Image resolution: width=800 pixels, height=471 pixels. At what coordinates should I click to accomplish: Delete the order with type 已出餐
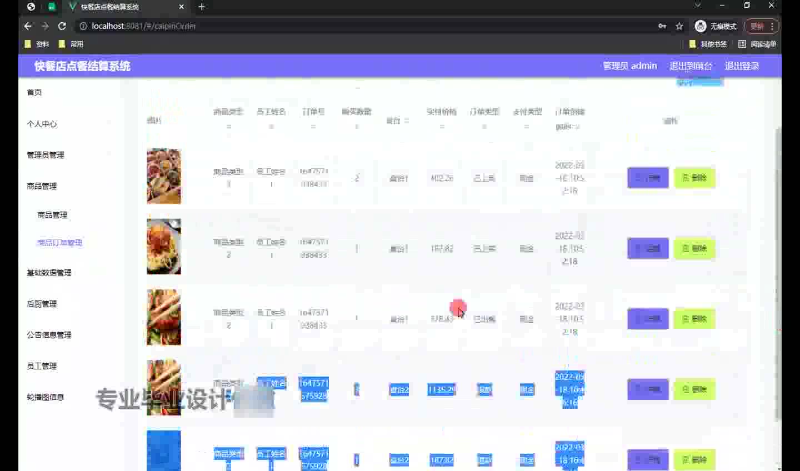pos(694,319)
